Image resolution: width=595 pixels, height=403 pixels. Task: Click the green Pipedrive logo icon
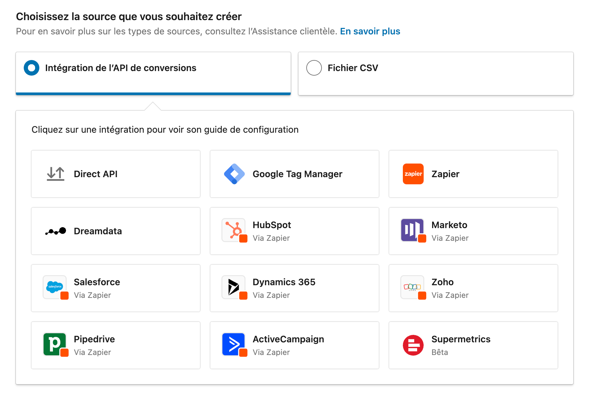pos(55,345)
